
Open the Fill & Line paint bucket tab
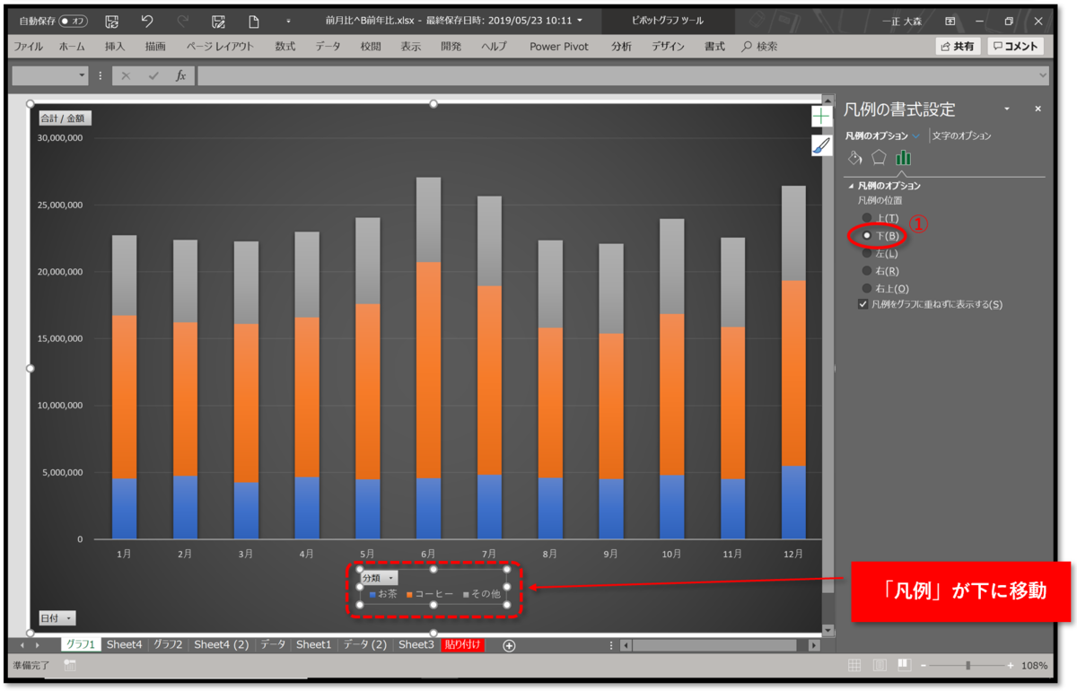pos(855,158)
